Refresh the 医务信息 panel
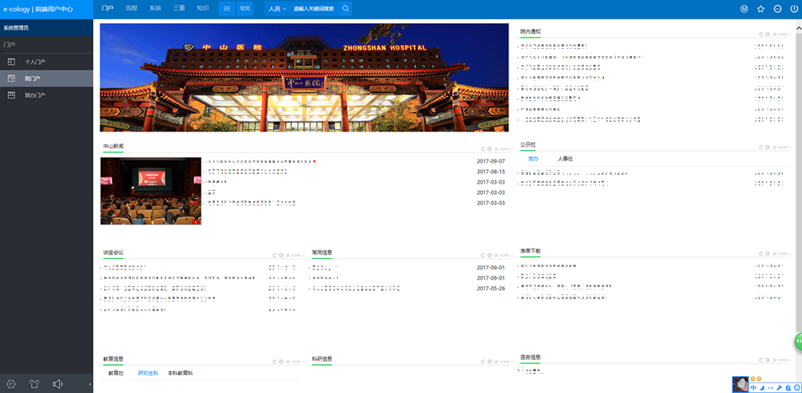This screenshot has width=802, height=393. pos(760,360)
